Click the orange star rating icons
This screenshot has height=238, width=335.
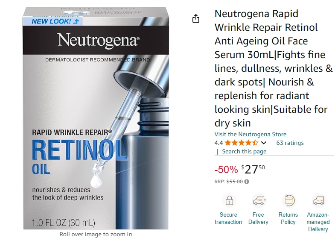coord(242,143)
